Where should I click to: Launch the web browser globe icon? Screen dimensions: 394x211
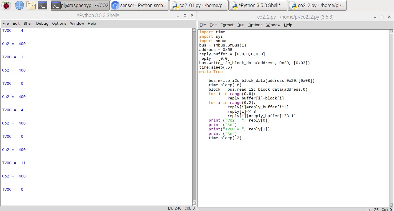[19, 5]
